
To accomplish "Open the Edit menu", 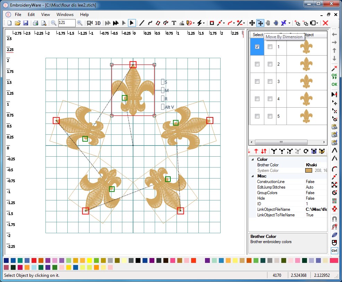I will tap(31, 15).
